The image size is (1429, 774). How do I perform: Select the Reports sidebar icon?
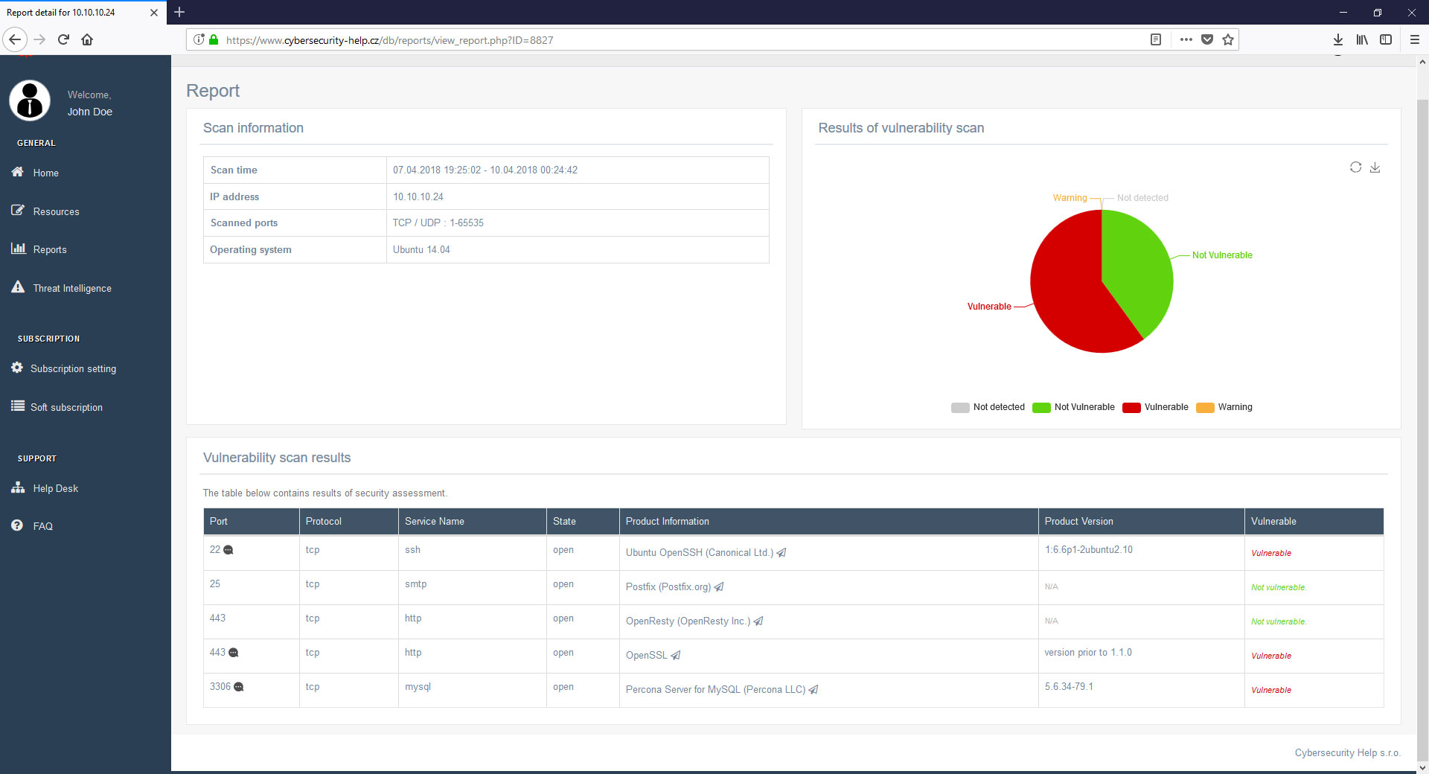[x=19, y=249]
